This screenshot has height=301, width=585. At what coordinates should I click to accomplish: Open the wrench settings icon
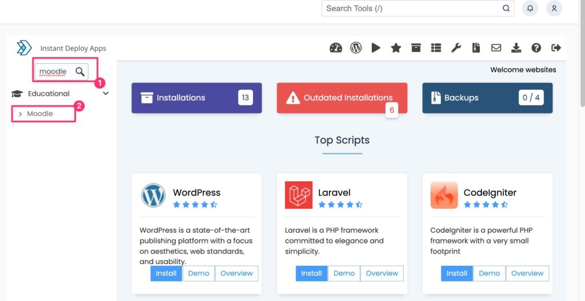coord(456,48)
